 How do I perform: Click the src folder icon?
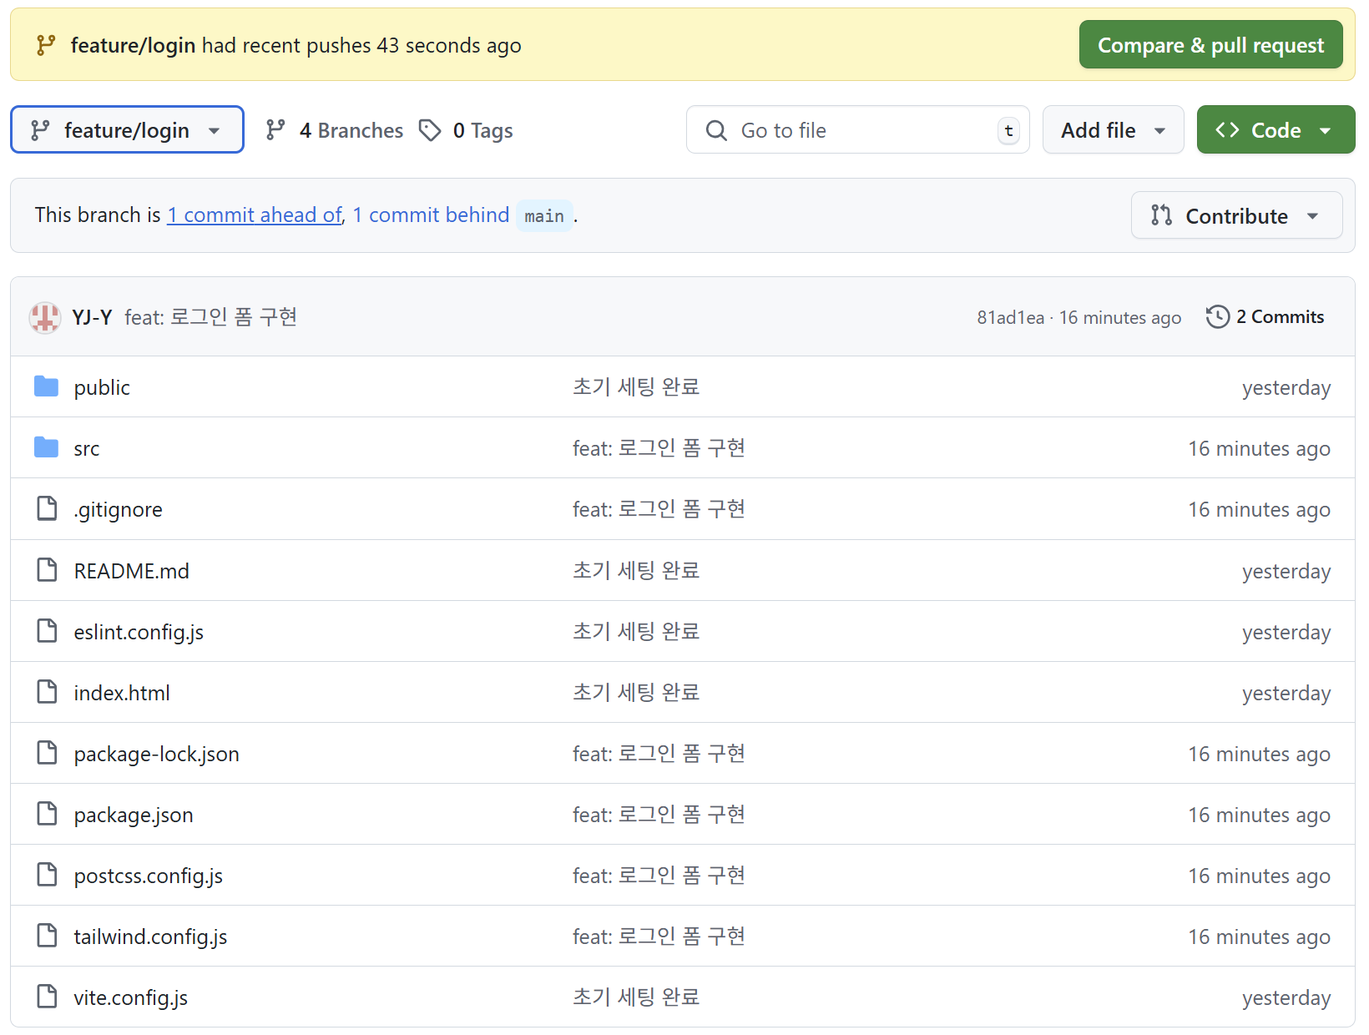[x=47, y=447]
